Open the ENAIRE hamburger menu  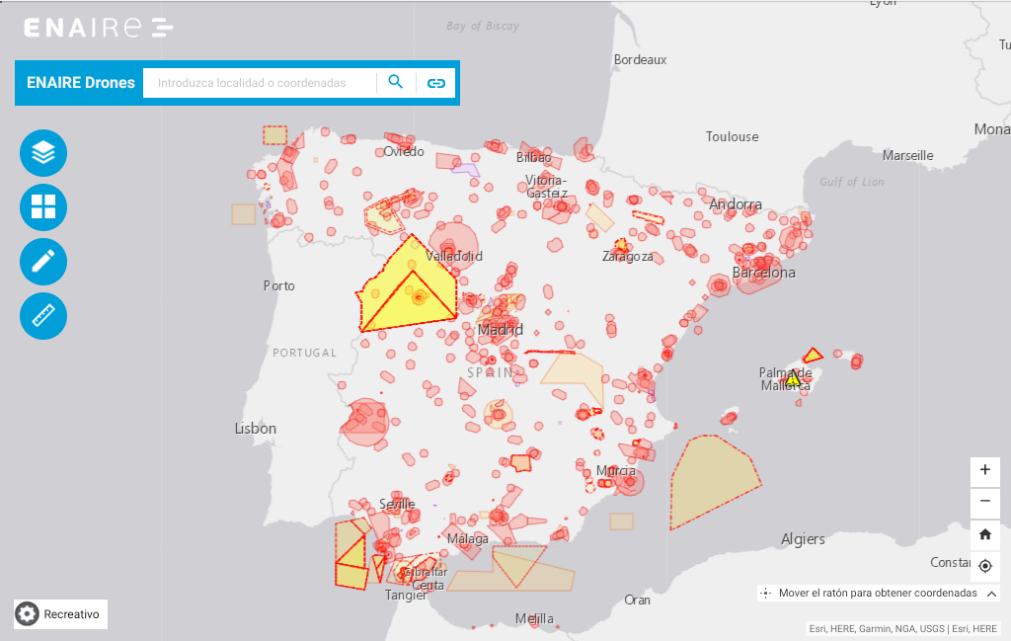tap(160, 27)
